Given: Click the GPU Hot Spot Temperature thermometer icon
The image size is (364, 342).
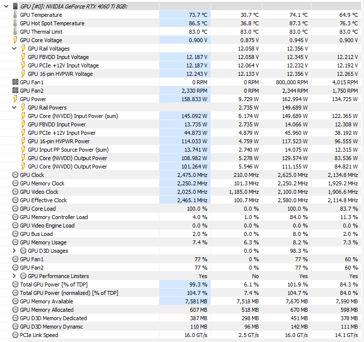Looking at the screenshot, I should point(15,23).
